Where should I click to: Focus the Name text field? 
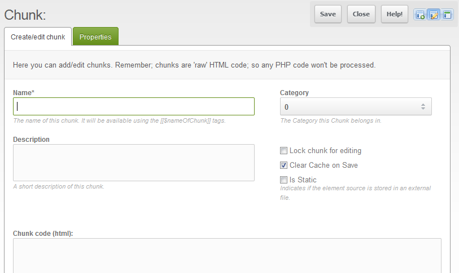[134, 106]
